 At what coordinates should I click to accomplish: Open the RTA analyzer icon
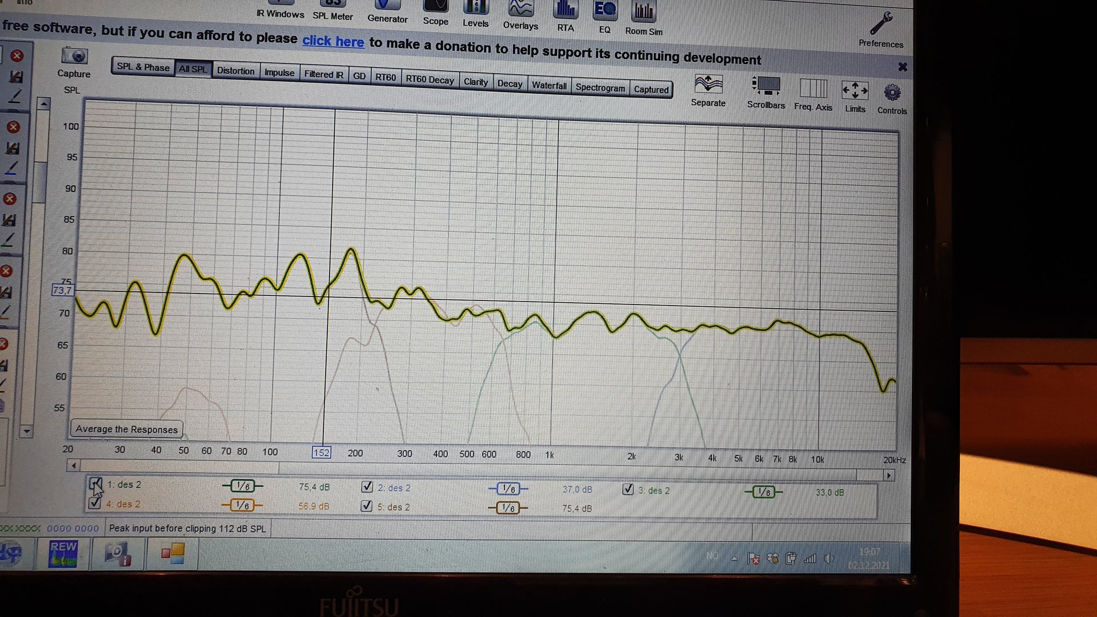pos(565,10)
